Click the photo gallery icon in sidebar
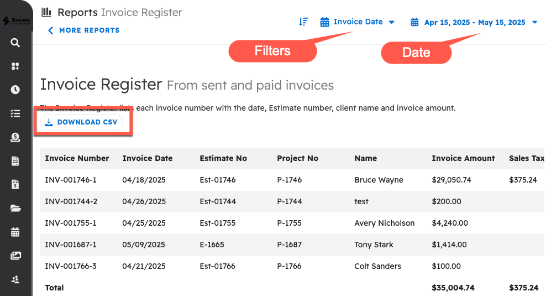Image resolution: width=546 pixels, height=296 pixels. point(15,256)
